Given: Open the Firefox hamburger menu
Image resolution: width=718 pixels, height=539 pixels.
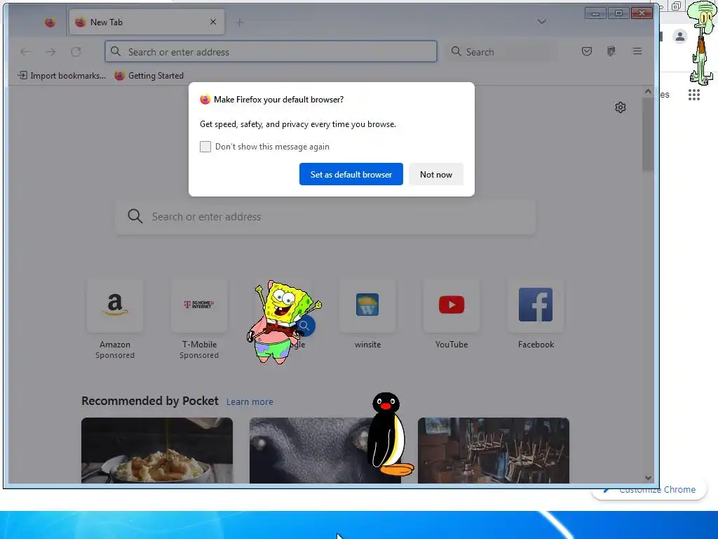Looking at the screenshot, I should [637, 51].
